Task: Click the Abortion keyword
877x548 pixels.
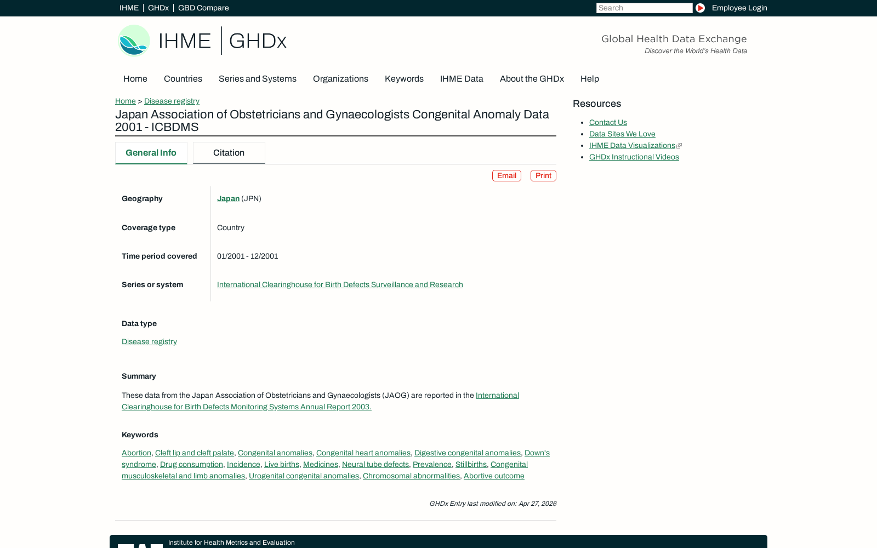Action: pyautogui.click(x=136, y=453)
